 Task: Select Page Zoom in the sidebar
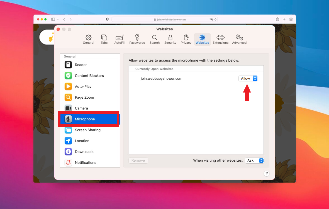(x=90, y=97)
